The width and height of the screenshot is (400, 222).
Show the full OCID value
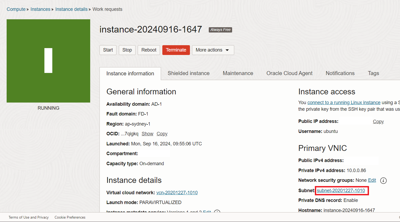(147, 134)
